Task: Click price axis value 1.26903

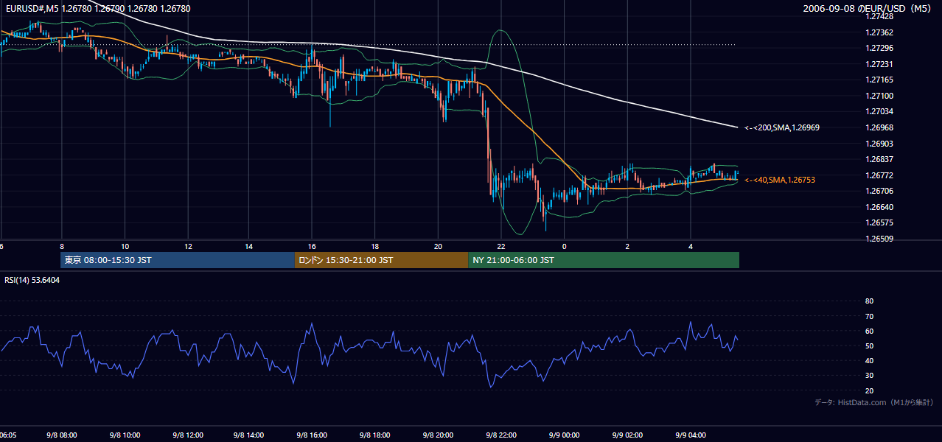Action: (879, 144)
